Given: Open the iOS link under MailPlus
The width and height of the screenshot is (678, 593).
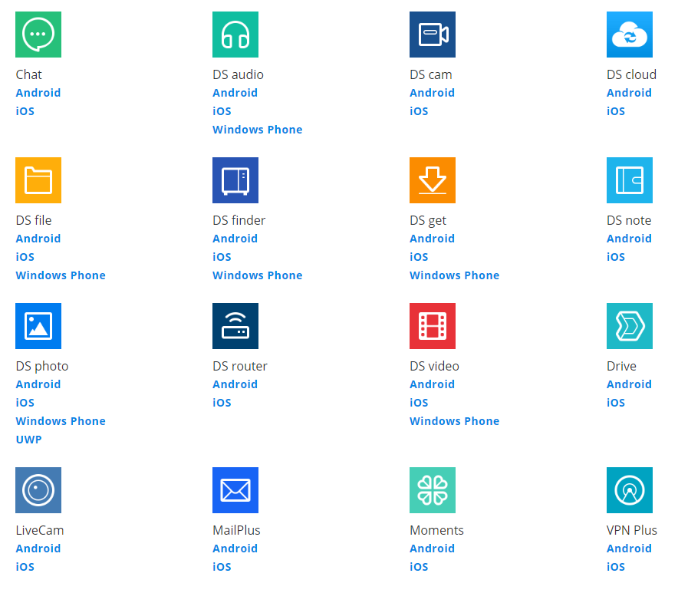Looking at the screenshot, I should (x=222, y=567).
